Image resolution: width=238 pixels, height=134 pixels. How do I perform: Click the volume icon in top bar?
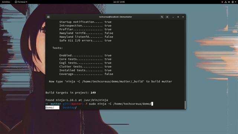click(229, 2)
